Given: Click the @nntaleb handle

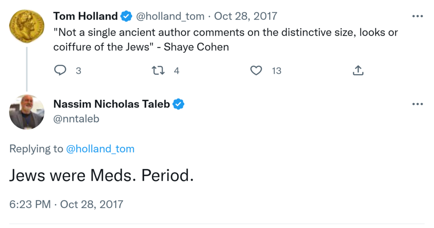Looking at the screenshot, I should click(x=76, y=119).
